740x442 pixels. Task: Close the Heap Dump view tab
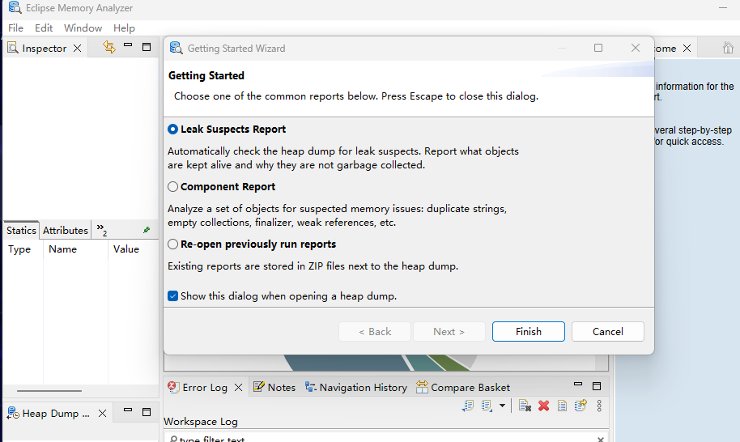tap(102, 413)
